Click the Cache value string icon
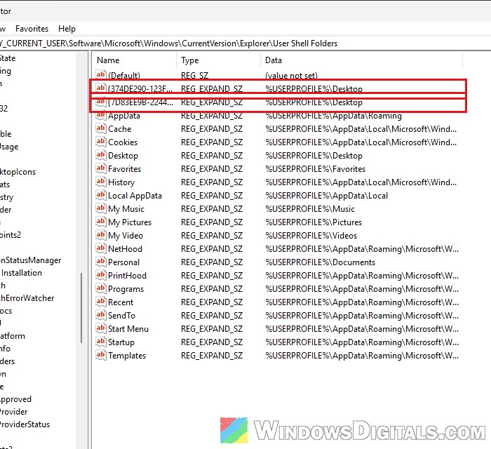Screen dimensions: 491x449 (x=100, y=128)
